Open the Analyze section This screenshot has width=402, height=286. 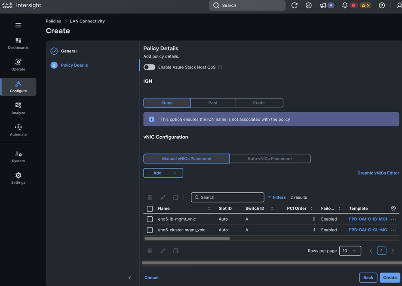tap(18, 108)
